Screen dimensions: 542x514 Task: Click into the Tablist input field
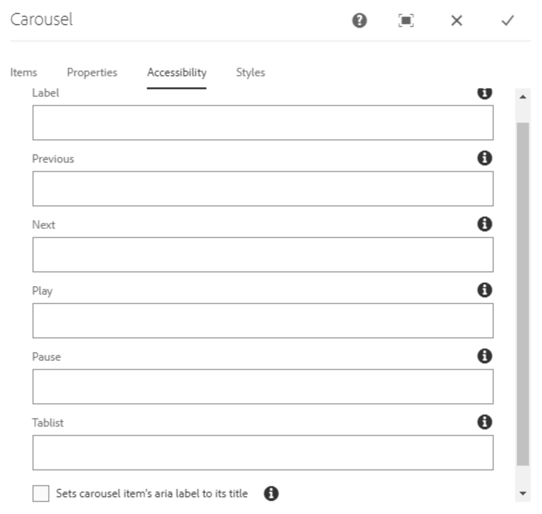click(x=263, y=453)
